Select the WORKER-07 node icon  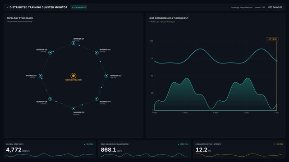coord(41,76)
